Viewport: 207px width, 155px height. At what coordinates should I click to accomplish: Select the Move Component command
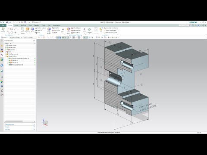(110, 30)
